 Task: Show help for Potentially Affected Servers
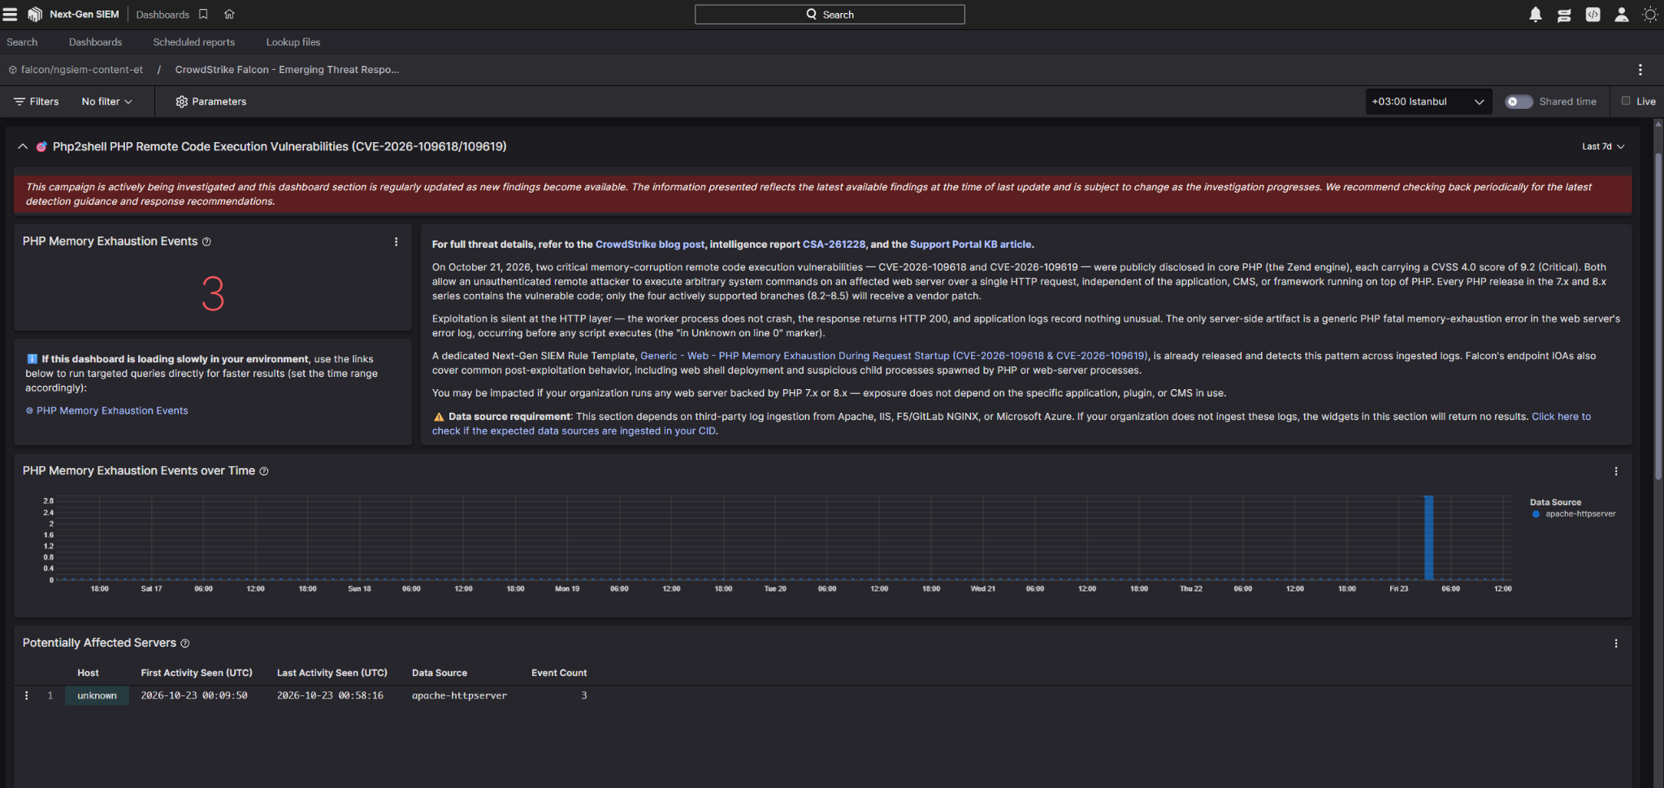point(185,643)
